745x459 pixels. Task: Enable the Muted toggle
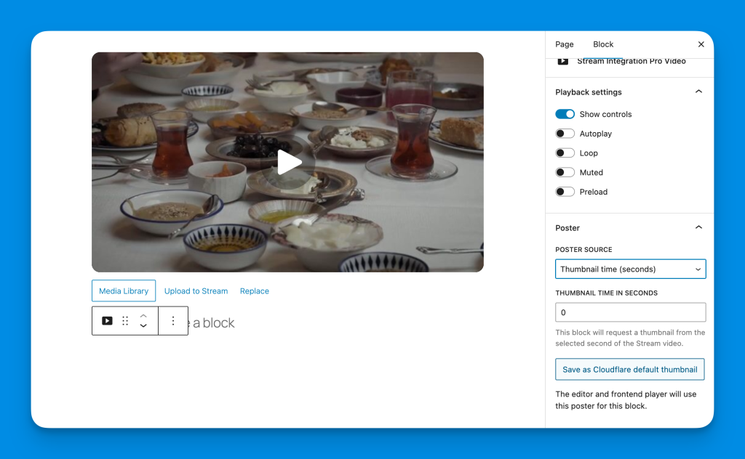[565, 173]
